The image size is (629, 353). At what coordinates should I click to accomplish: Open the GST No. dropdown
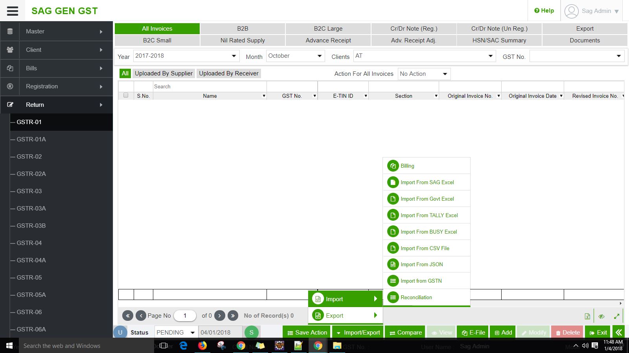(577, 56)
